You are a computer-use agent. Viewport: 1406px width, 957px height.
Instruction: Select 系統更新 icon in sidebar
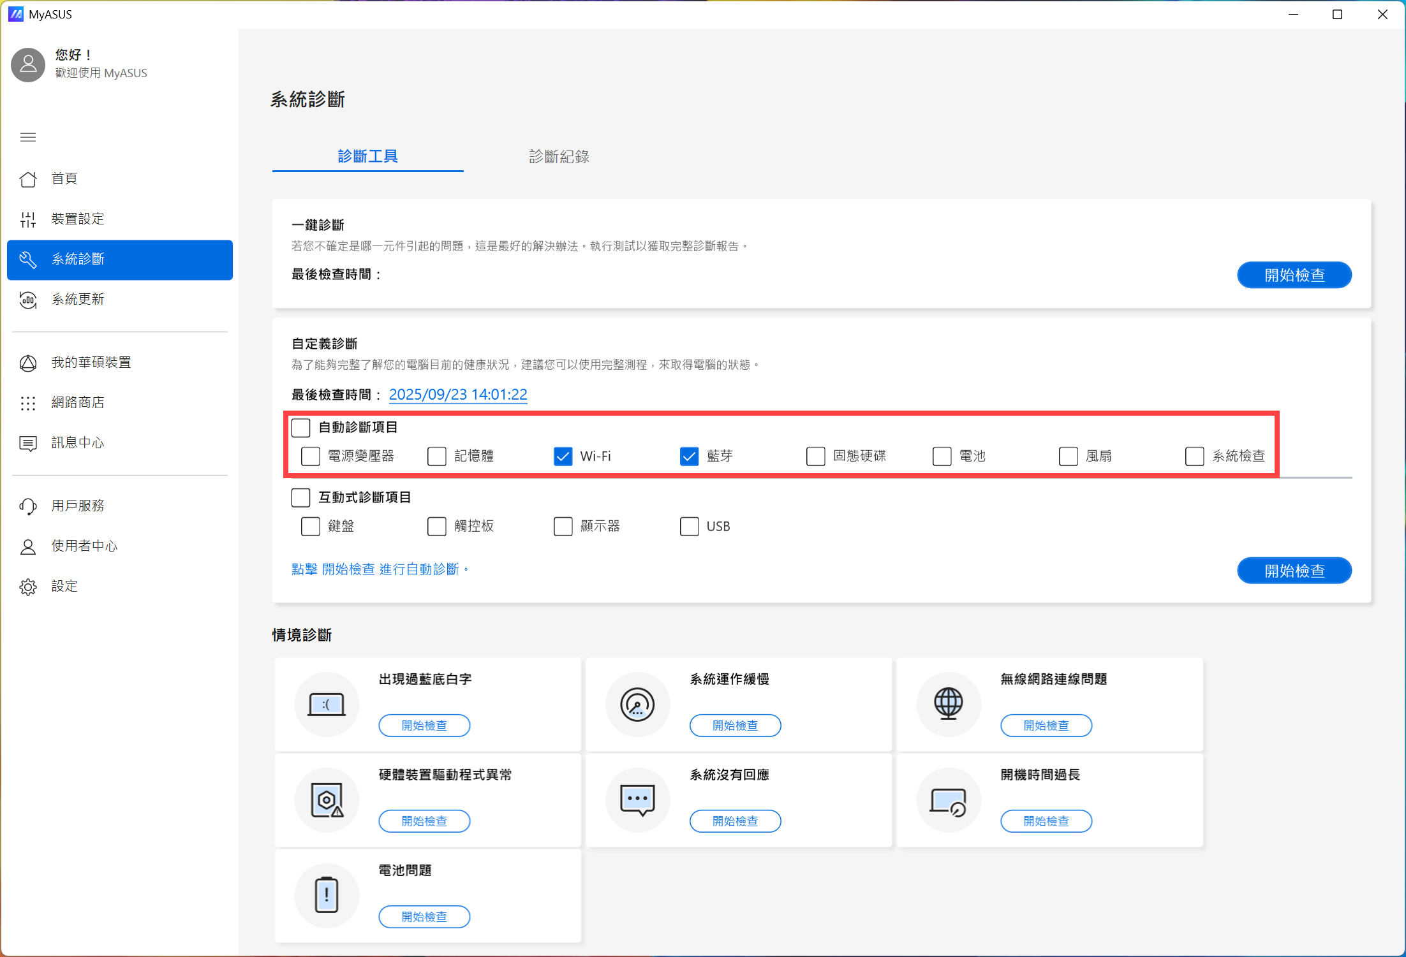(28, 300)
